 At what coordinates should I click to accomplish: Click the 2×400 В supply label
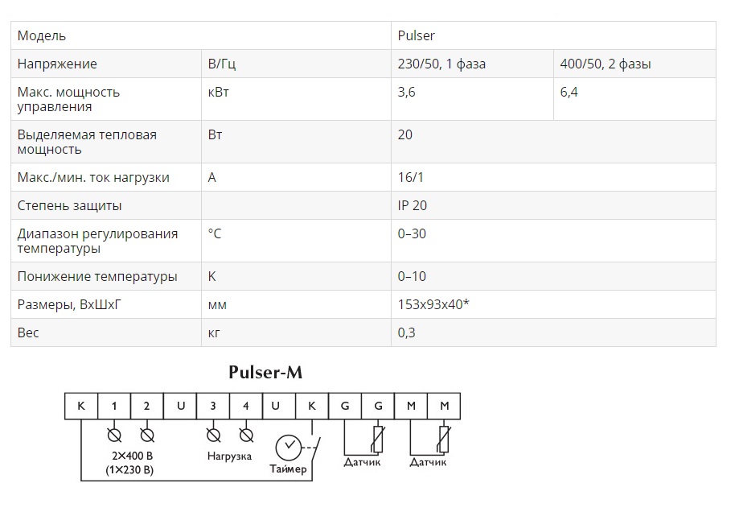(132, 456)
